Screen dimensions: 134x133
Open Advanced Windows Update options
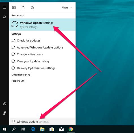coord(42,47)
